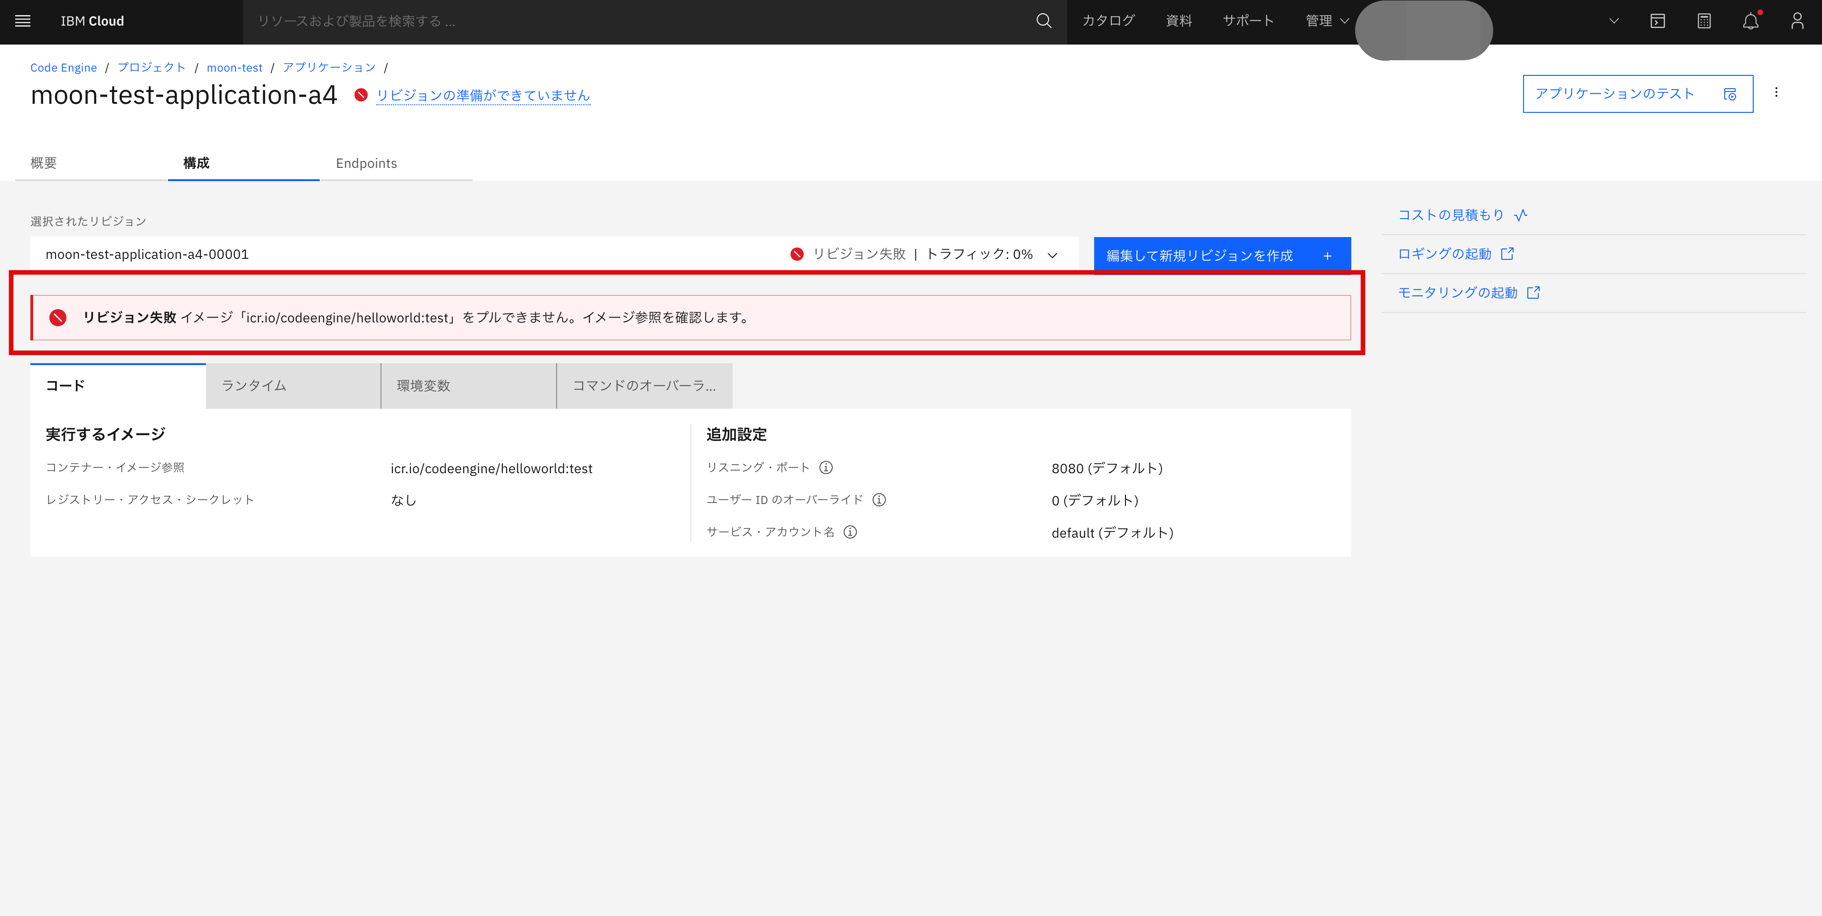Click the chart icon beside コストの見積もり

tap(1521, 215)
